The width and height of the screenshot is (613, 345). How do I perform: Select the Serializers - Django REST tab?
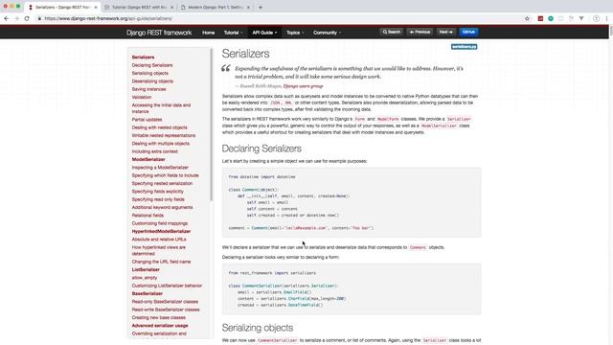click(x=62, y=7)
